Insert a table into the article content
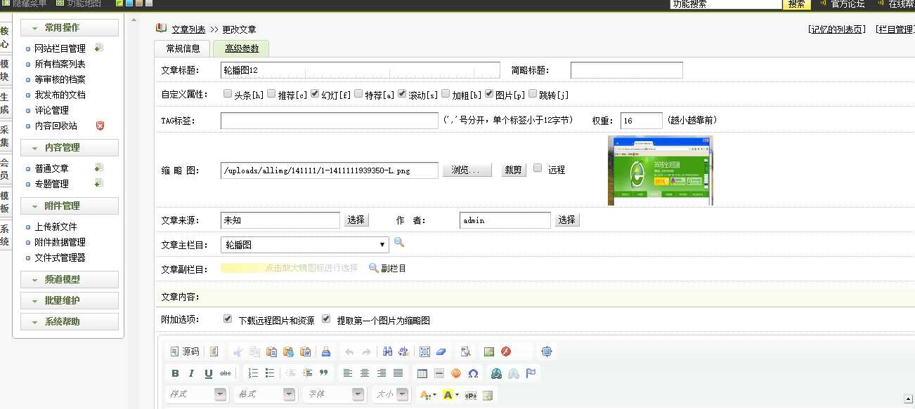This screenshot has height=409, width=915. coord(422,373)
